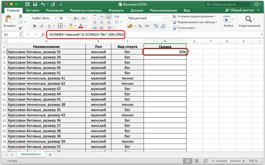Click the Cut scissors icon
Screen dimensions: 265x165
pos(21,16)
